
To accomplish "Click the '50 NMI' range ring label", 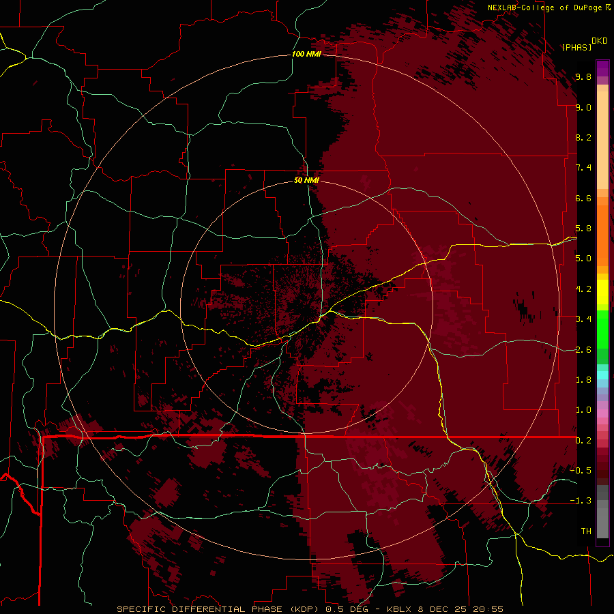I will [x=306, y=180].
